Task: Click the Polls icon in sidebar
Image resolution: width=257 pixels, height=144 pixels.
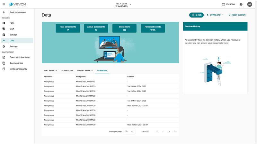Action: point(4,23)
